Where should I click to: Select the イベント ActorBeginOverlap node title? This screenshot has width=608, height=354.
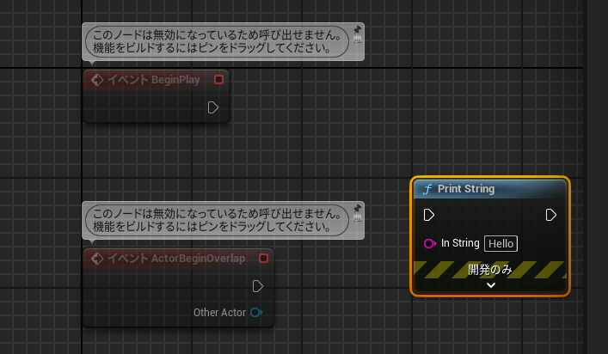175,259
